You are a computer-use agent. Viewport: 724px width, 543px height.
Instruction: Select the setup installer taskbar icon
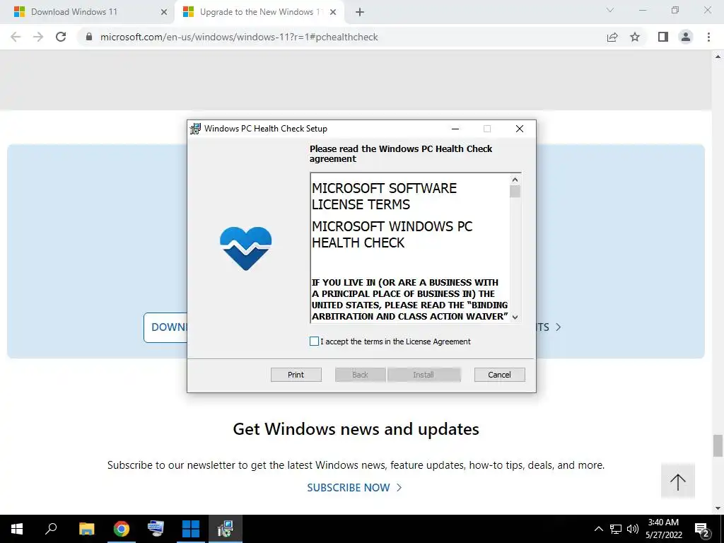click(226, 529)
